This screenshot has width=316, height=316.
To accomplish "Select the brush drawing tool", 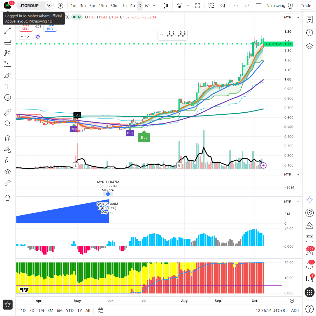I will pos(8,75).
